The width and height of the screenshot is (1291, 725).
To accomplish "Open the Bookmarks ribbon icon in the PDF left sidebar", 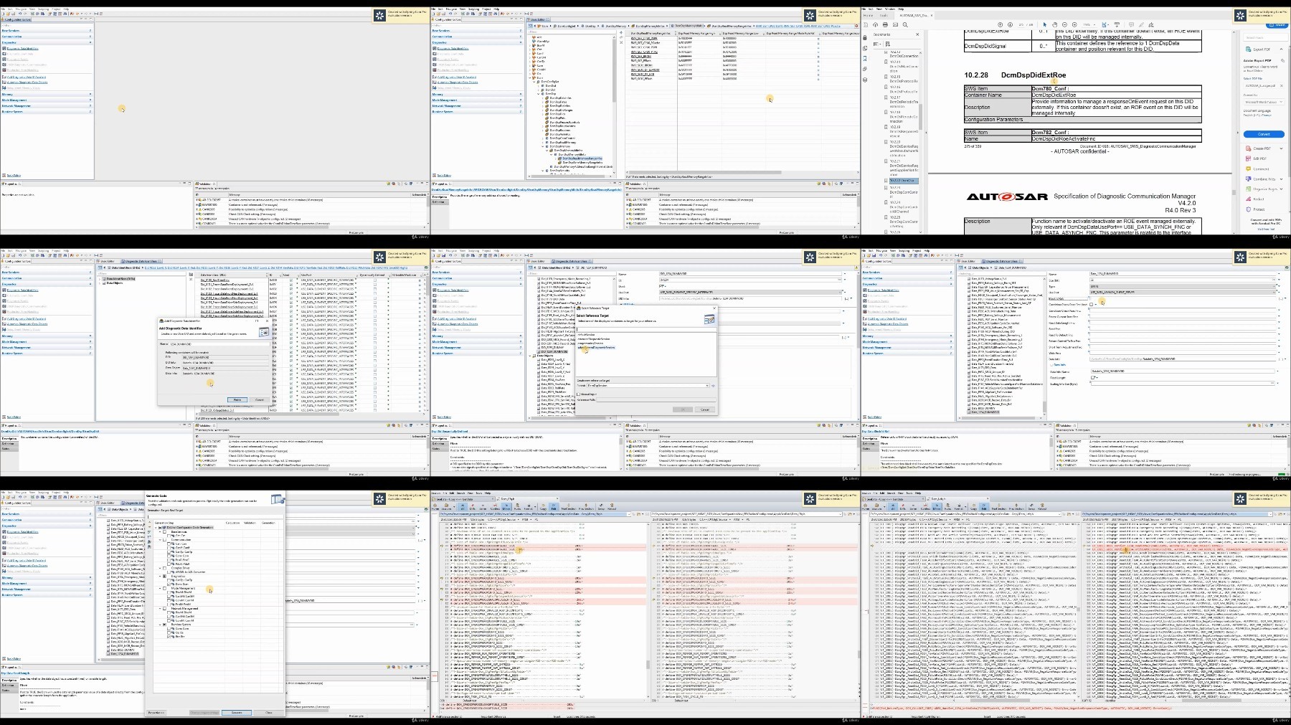I will (865, 58).
